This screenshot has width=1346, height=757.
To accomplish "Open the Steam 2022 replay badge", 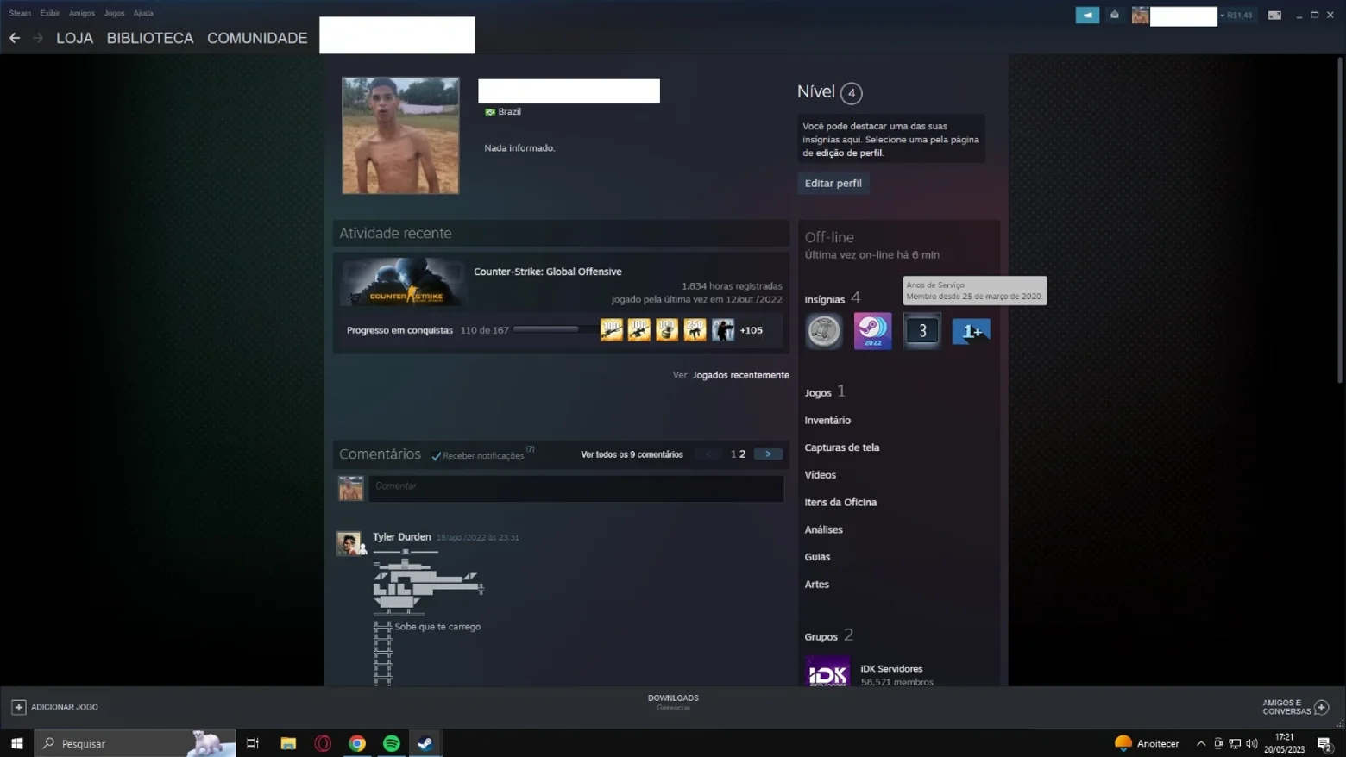I will pos(872,331).
